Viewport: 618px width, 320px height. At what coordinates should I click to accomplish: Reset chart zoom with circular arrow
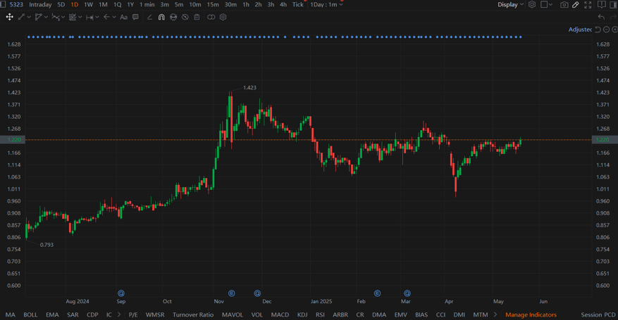pyautogui.click(x=598, y=30)
